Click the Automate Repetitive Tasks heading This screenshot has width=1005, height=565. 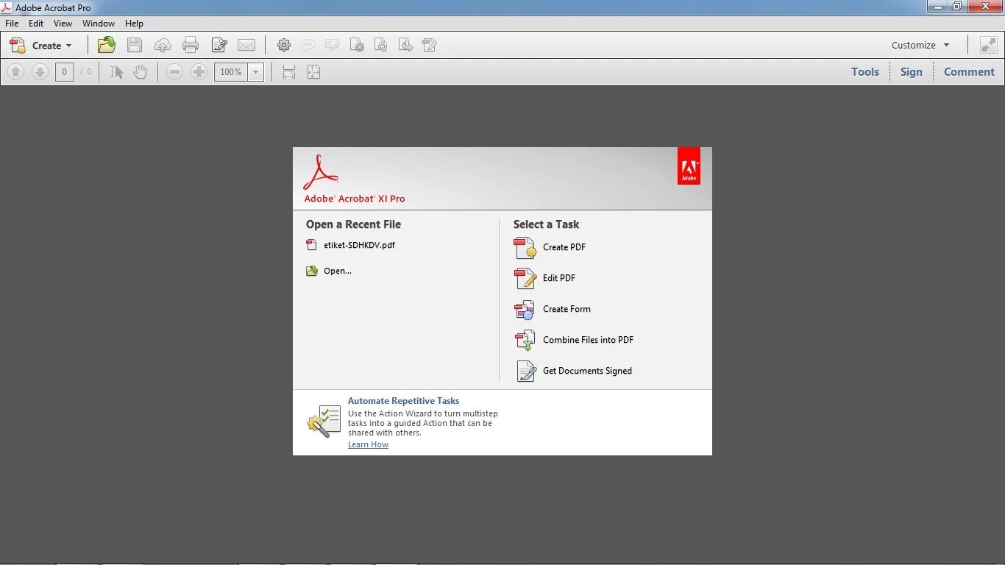tap(403, 401)
